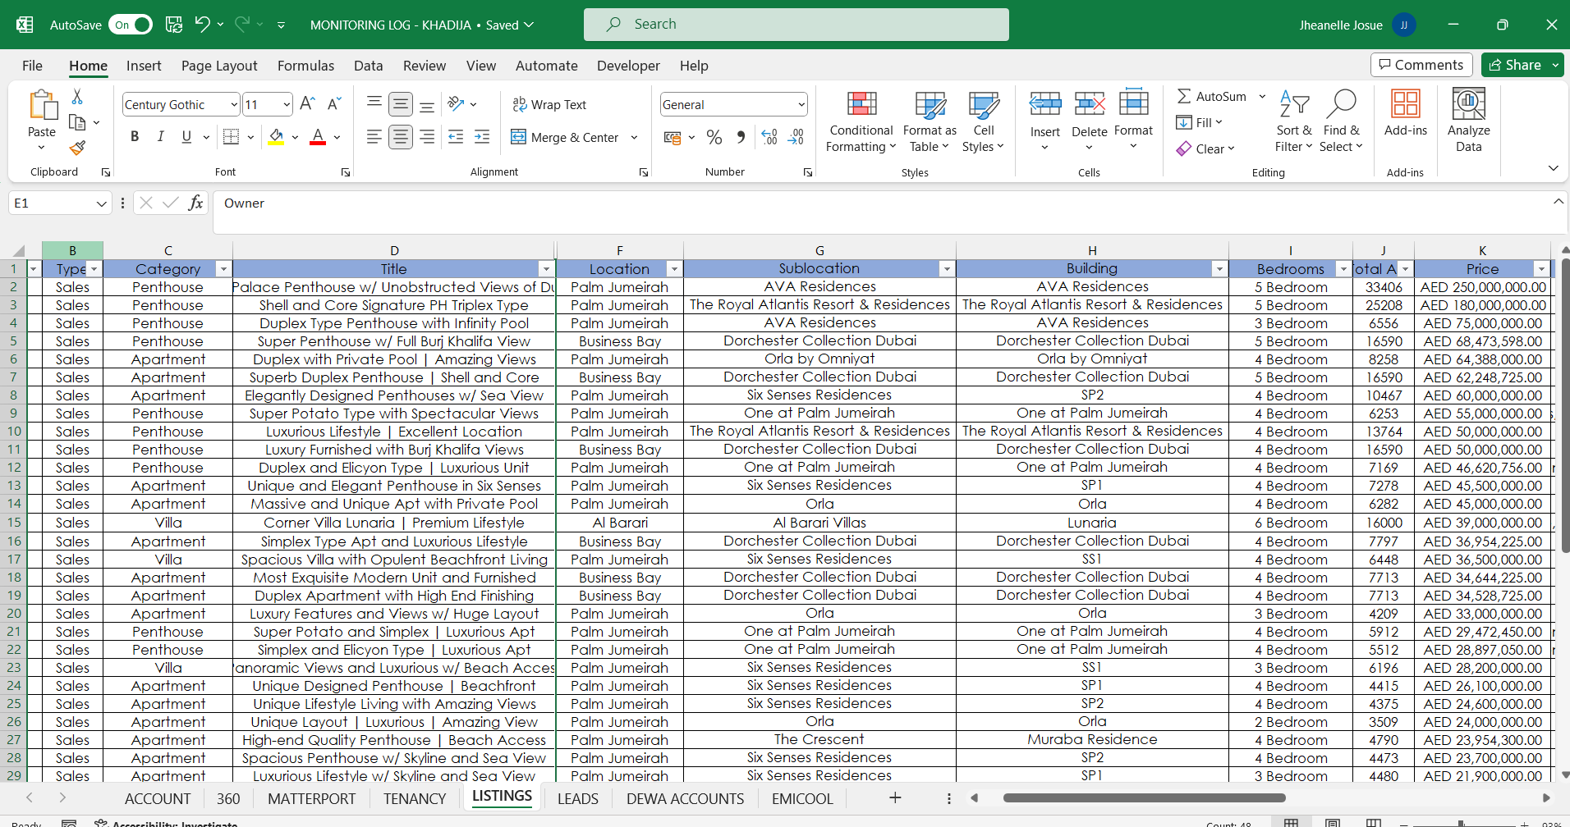Click Merge & Center button
The image size is (1570, 827).
point(565,137)
